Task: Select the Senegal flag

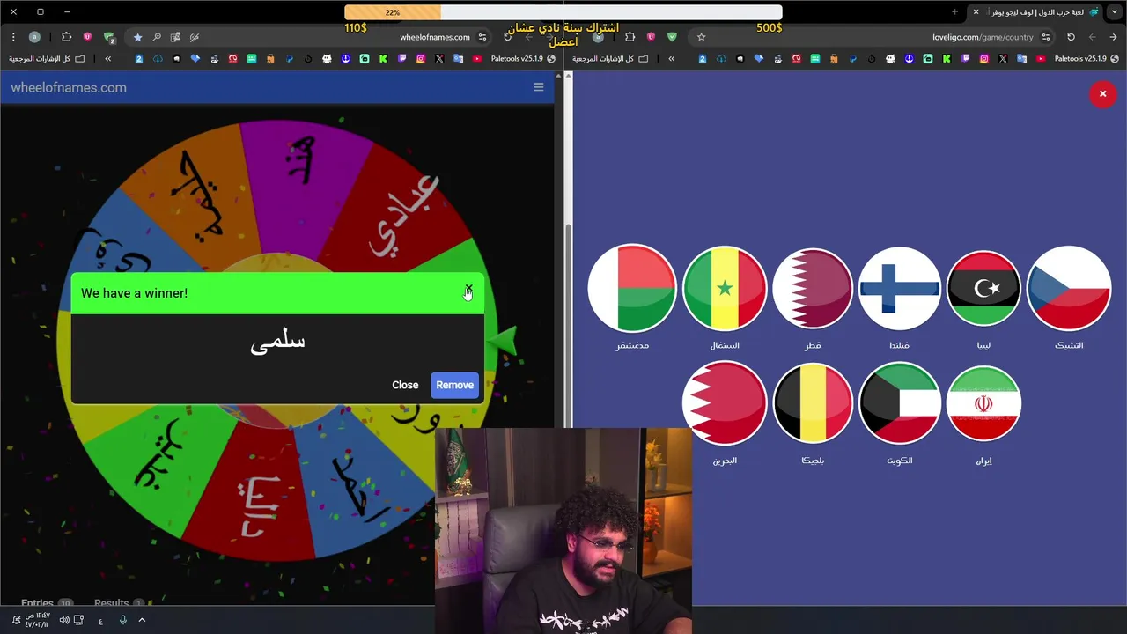Action: coord(725,288)
